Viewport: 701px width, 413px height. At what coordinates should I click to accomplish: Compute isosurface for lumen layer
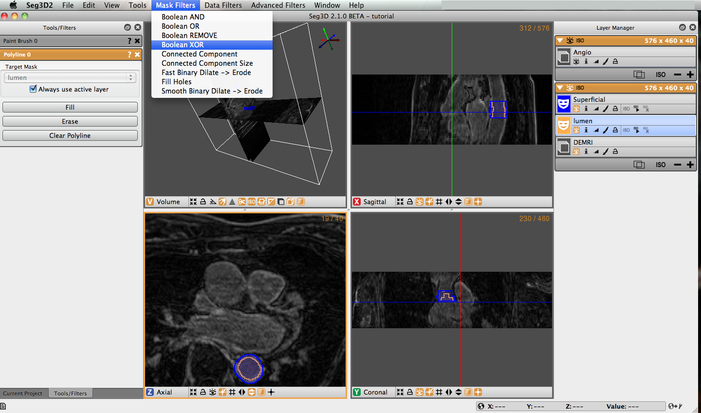tap(636, 130)
